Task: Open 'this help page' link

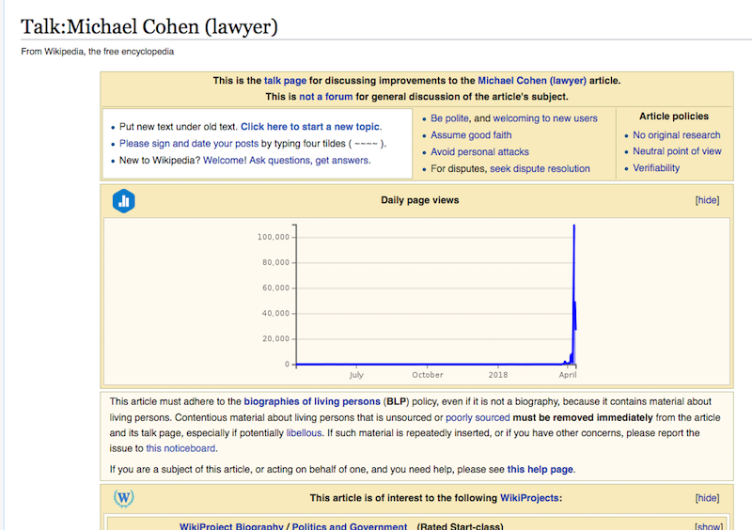Action: coord(540,470)
